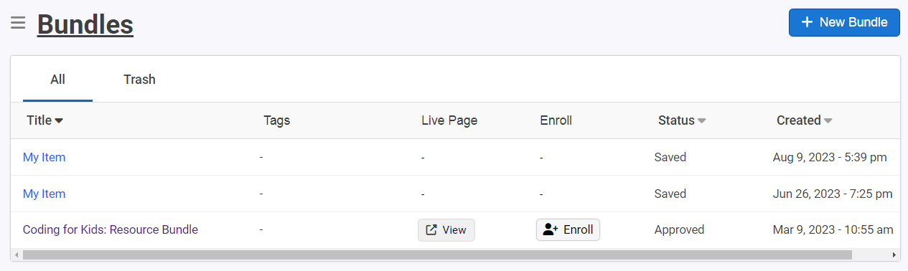Sort by Created column arrow
908x271 pixels.
pos(828,120)
